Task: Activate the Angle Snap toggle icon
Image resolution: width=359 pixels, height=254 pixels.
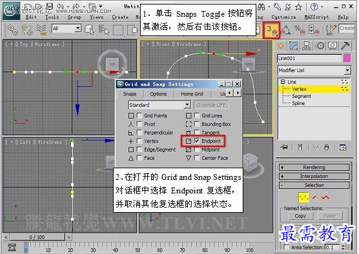Action: tap(285, 30)
